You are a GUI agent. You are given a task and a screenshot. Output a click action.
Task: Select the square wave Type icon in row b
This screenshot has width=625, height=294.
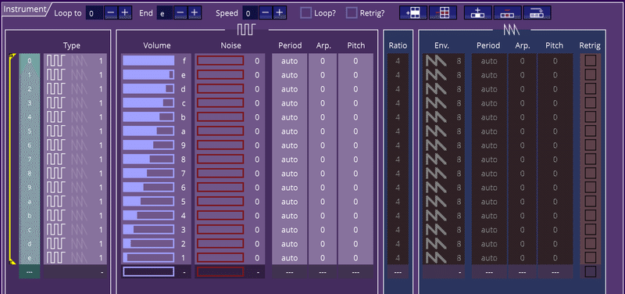(x=55, y=216)
